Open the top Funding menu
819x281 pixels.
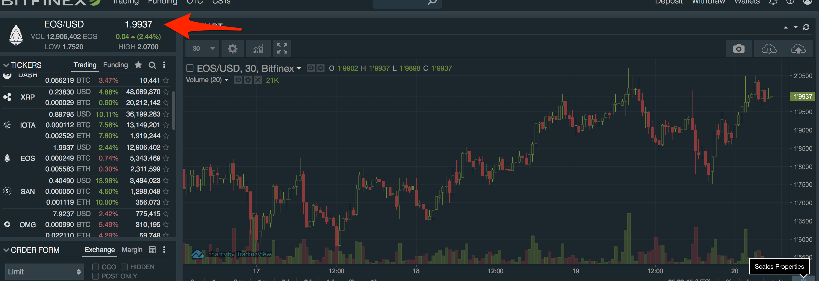[163, 2]
